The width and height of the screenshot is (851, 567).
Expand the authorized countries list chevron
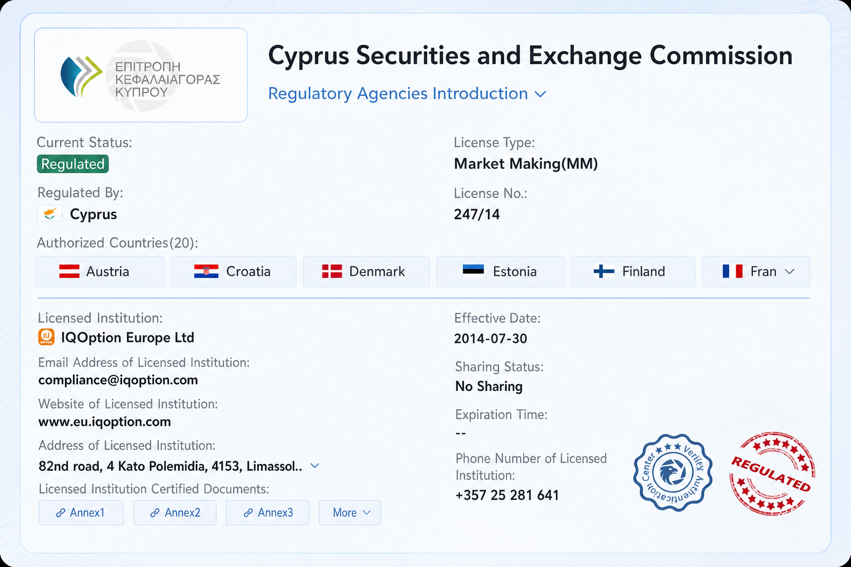click(x=790, y=271)
